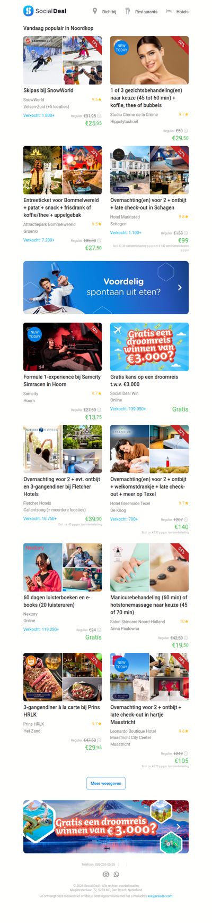Click info icon beside SnowWorld regular price €31,95

pyautogui.click(x=99, y=115)
